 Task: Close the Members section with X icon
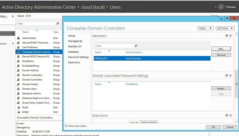pyautogui.click(x=227, y=36)
